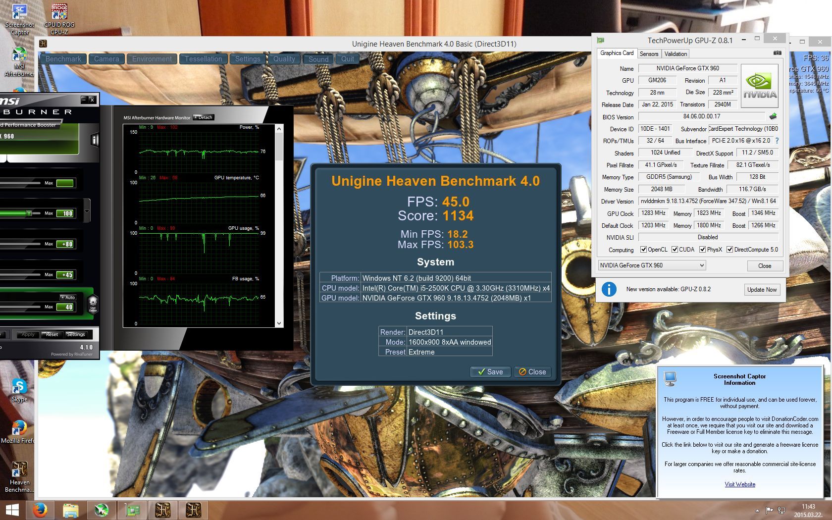Save the Heaven benchmark results
The height and width of the screenshot is (520, 832).
coord(490,372)
